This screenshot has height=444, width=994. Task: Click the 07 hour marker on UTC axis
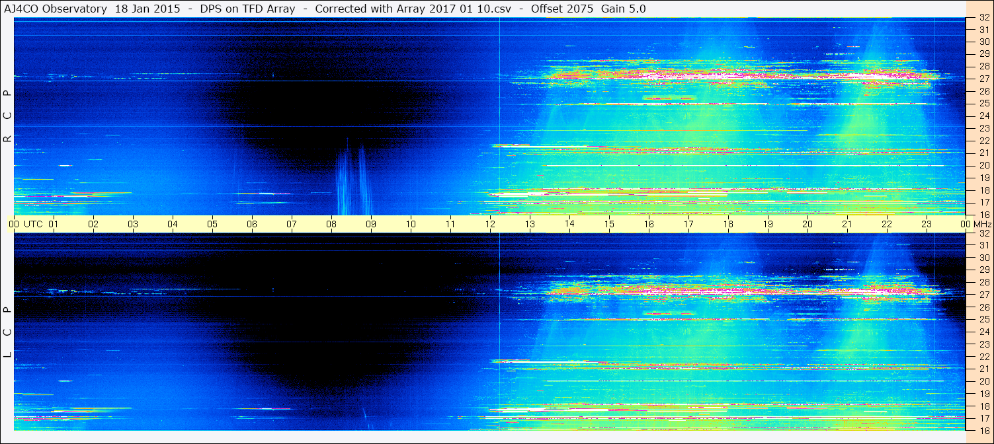(292, 224)
